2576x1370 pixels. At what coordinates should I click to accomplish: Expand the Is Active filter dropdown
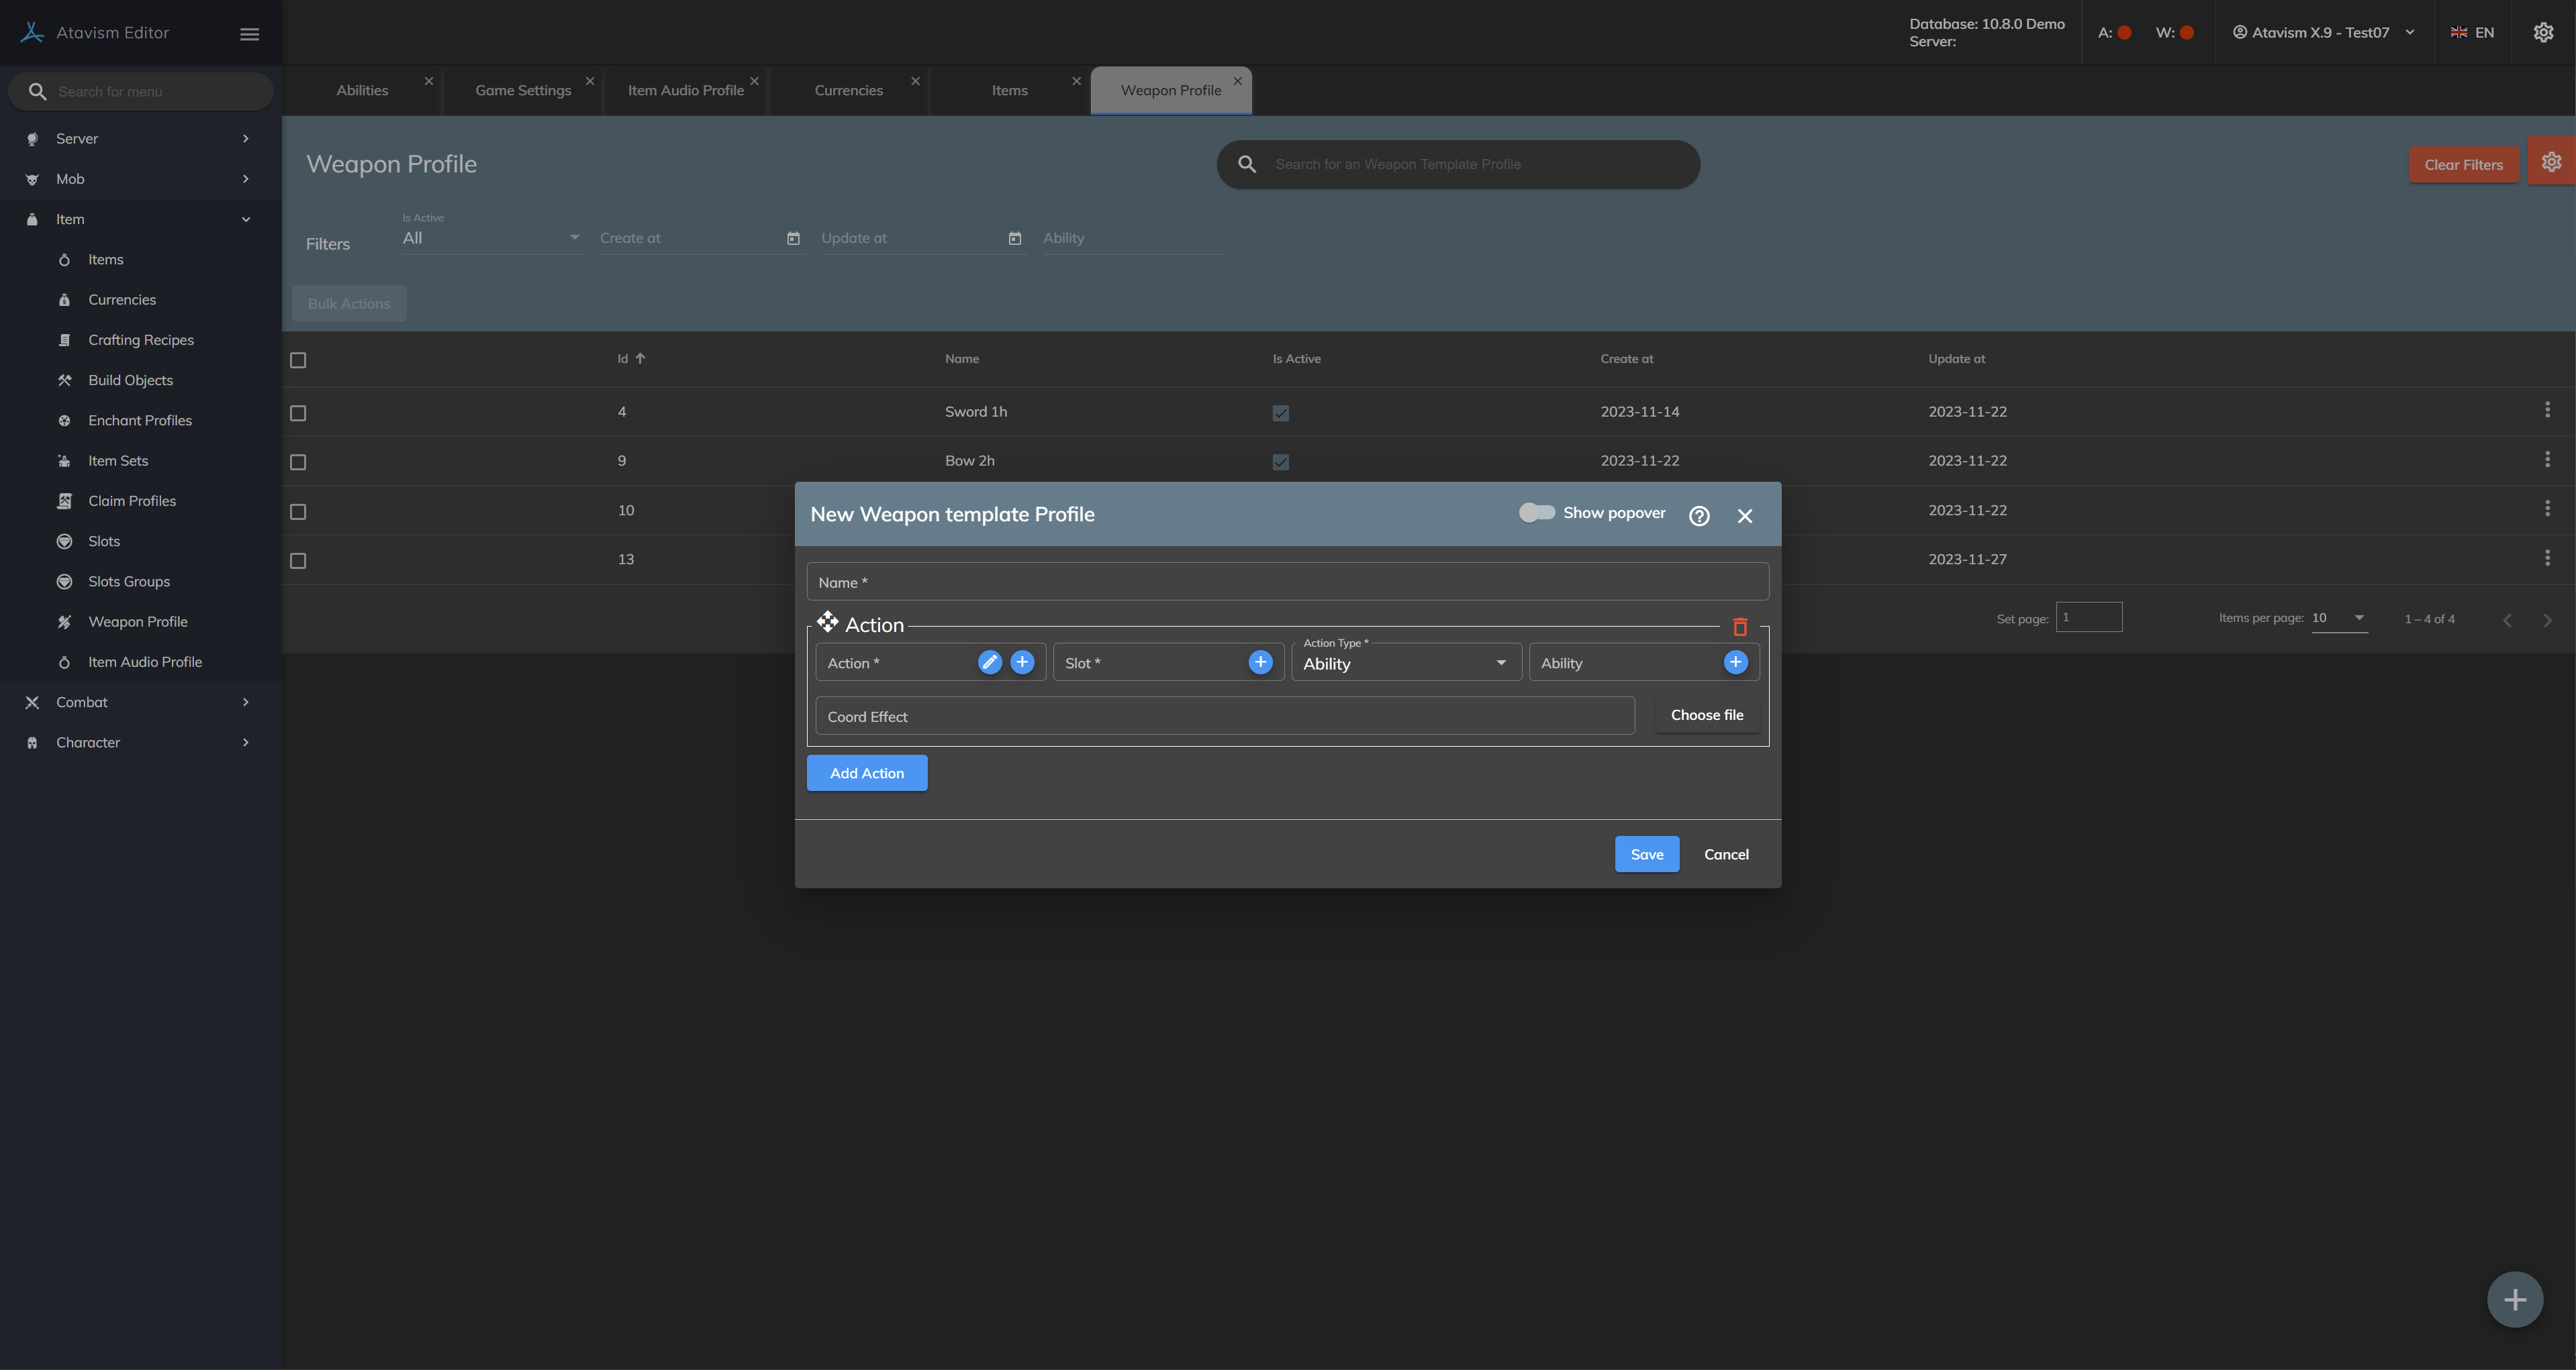tap(491, 238)
